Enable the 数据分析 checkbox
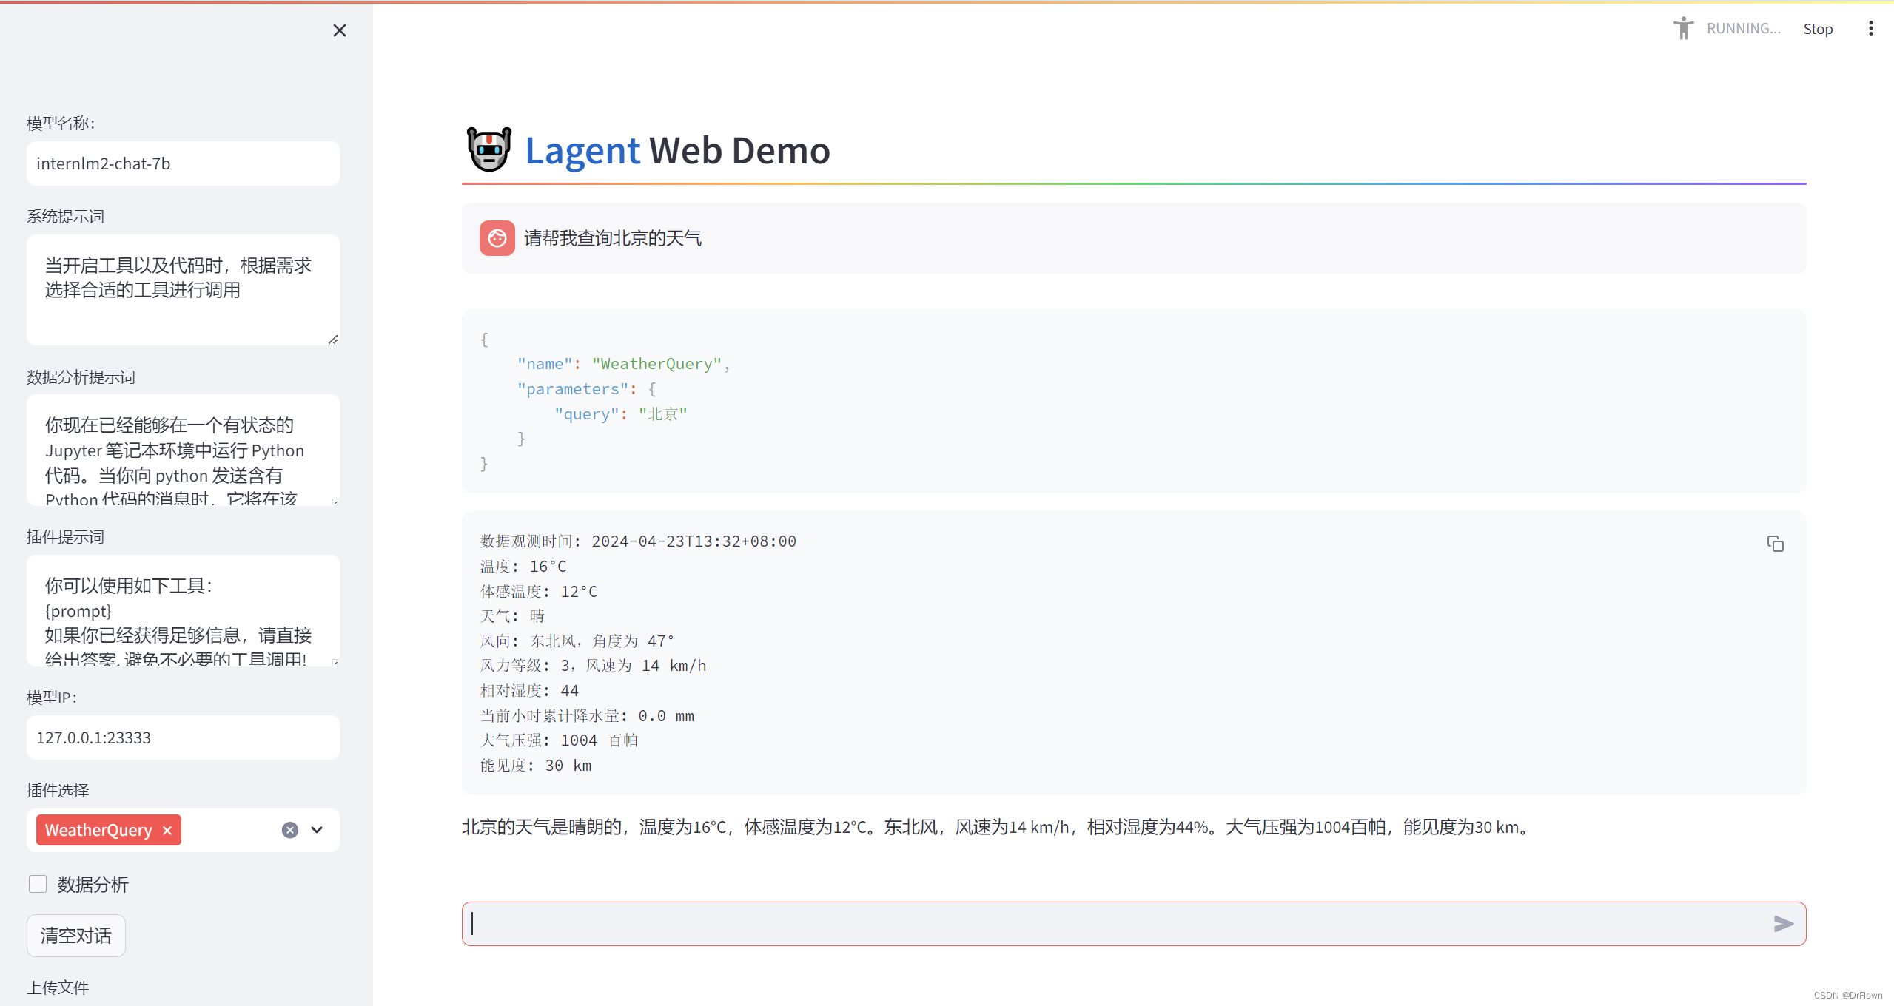Viewport: 1894px width, 1006px height. pyautogui.click(x=38, y=884)
